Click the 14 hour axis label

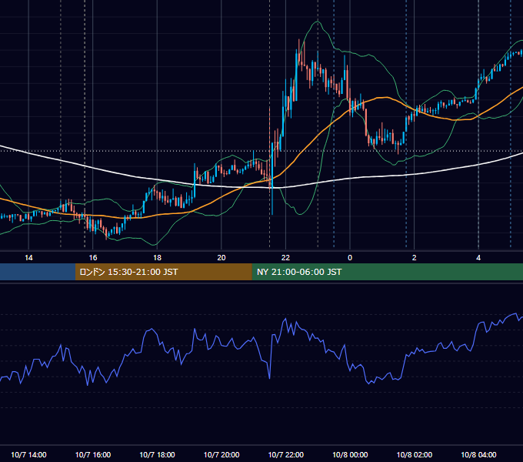(x=28, y=258)
